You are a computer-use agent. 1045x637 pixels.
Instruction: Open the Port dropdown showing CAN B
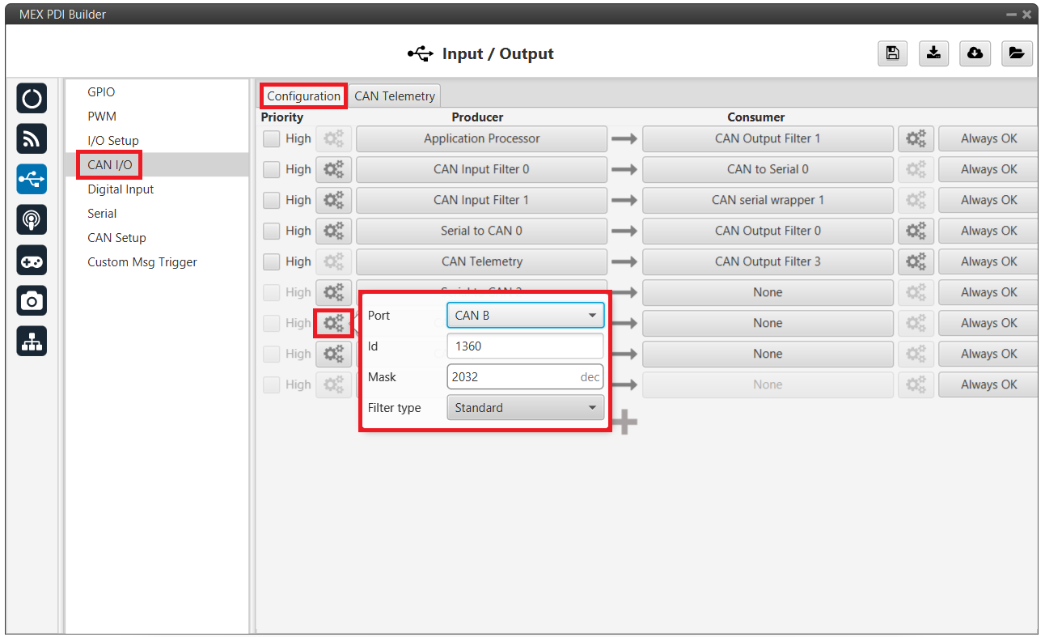pos(525,316)
